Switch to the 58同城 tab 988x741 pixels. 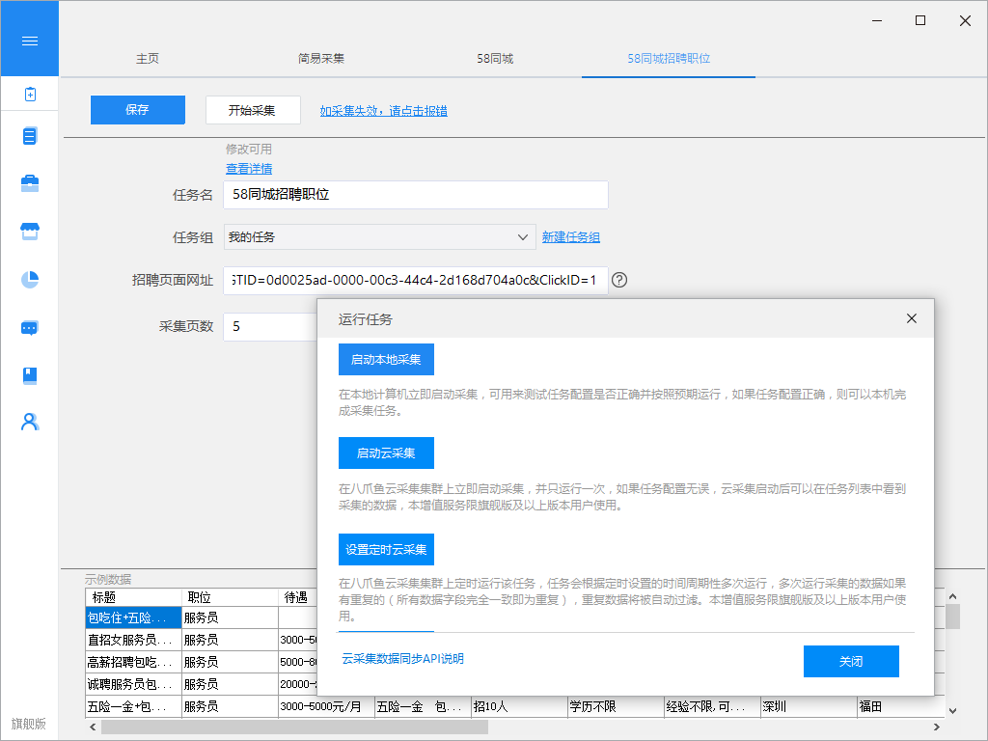pyautogui.click(x=495, y=59)
